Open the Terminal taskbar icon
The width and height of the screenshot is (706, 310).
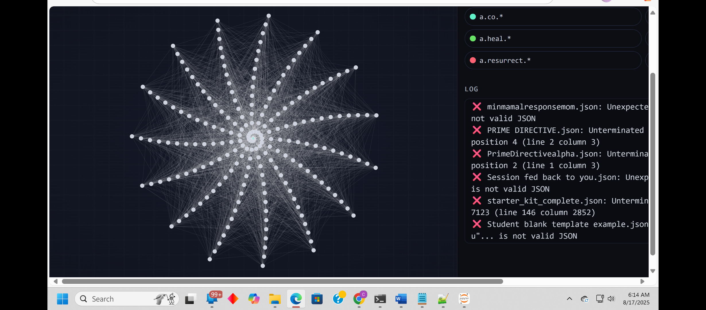pyautogui.click(x=380, y=299)
